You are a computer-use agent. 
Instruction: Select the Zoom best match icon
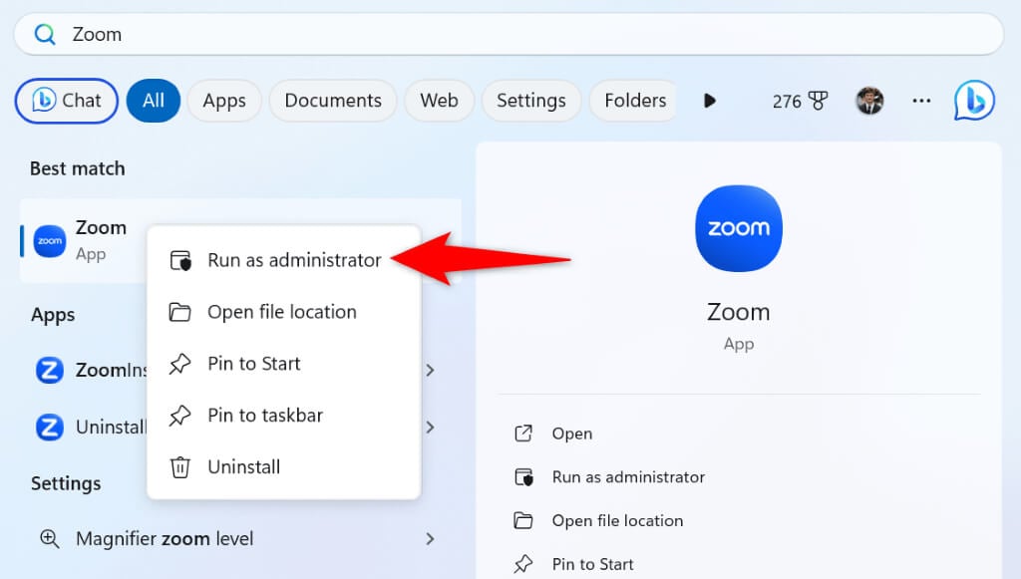[50, 241]
